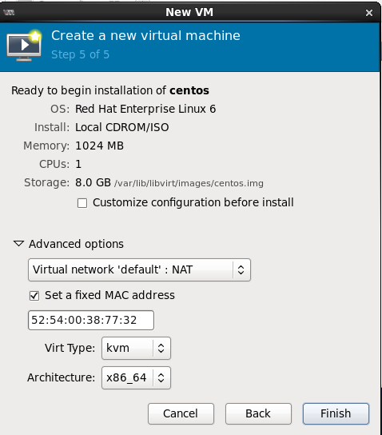Click the Advanced options label
The width and height of the screenshot is (382, 435).
[x=76, y=244]
